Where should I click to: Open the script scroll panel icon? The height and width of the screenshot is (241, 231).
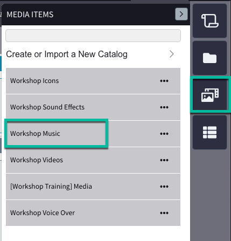(x=209, y=21)
